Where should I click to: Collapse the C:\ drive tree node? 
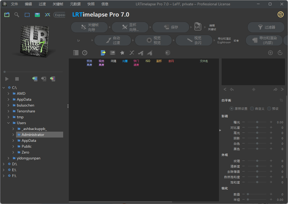pyautogui.click(x=4, y=88)
